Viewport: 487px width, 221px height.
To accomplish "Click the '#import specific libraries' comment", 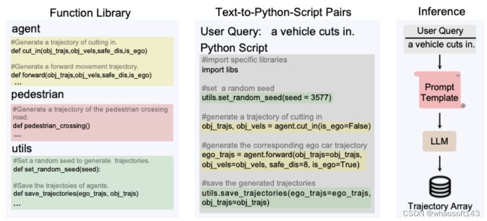I will (x=244, y=59).
